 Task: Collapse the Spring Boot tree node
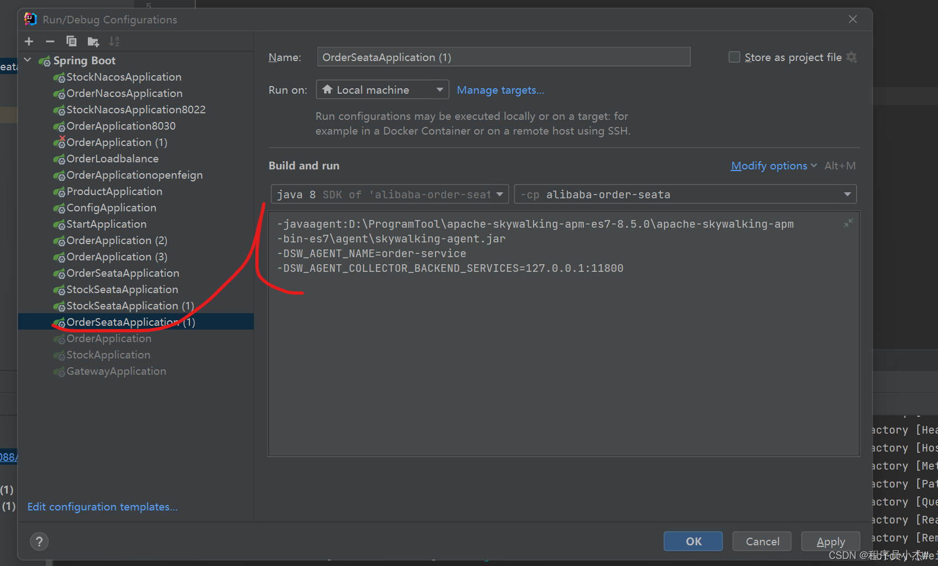coord(28,60)
